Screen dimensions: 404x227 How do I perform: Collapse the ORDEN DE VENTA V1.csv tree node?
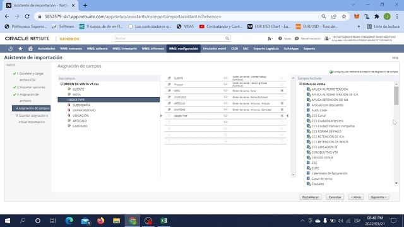coord(62,84)
